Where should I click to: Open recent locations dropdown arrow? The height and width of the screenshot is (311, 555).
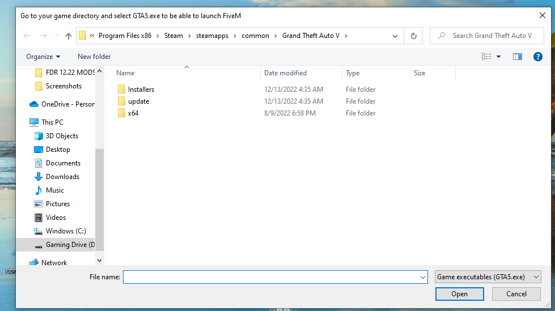point(57,36)
